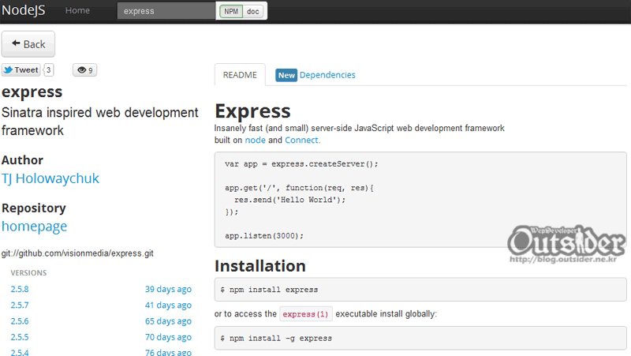The width and height of the screenshot is (631, 356).
Task: Open tweet count bubble showing 3
Action: [x=48, y=70]
